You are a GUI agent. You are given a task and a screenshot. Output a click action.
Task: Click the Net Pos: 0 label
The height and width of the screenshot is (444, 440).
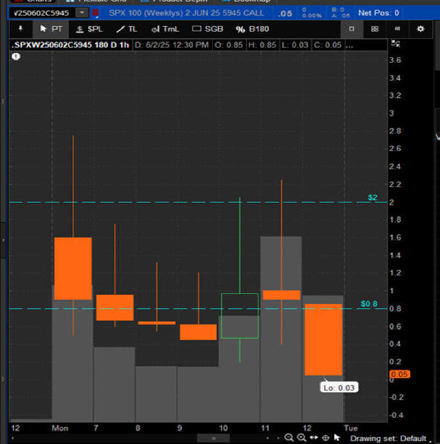click(378, 13)
